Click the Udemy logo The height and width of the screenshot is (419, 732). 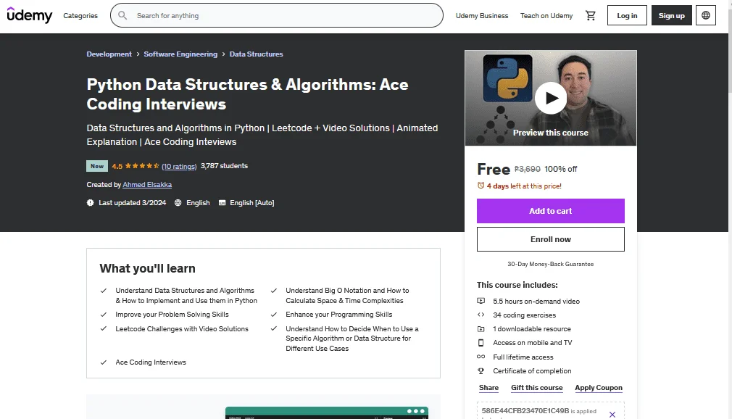tap(30, 15)
